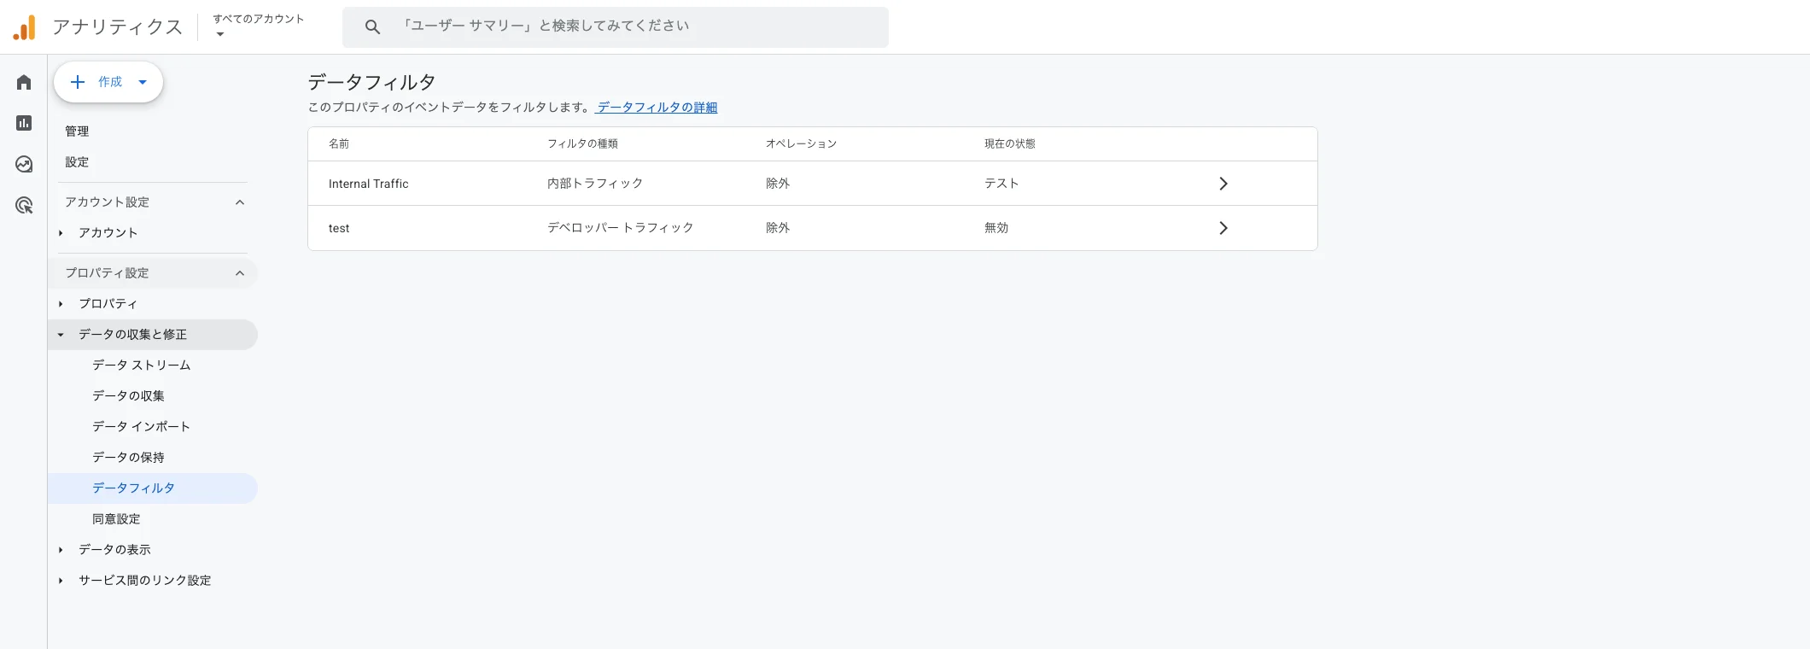
Task: Open the すべてのアカウント account selector
Action: click(258, 26)
